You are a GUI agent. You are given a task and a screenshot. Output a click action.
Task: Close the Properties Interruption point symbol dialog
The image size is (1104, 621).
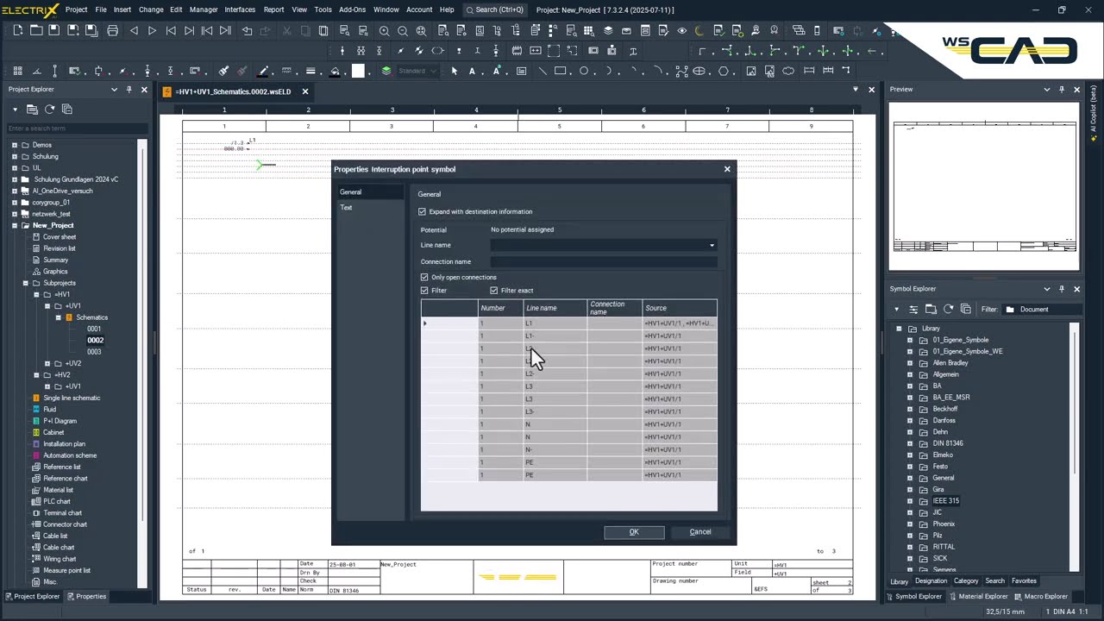[x=727, y=169]
